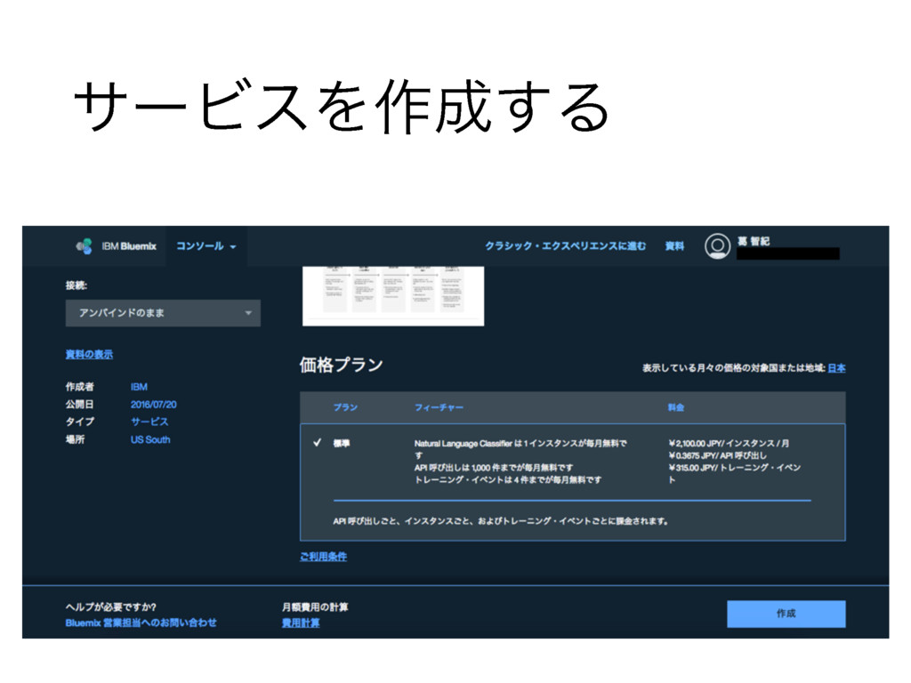Click the サービス type link
Screen dimensions: 911x683
point(149,422)
